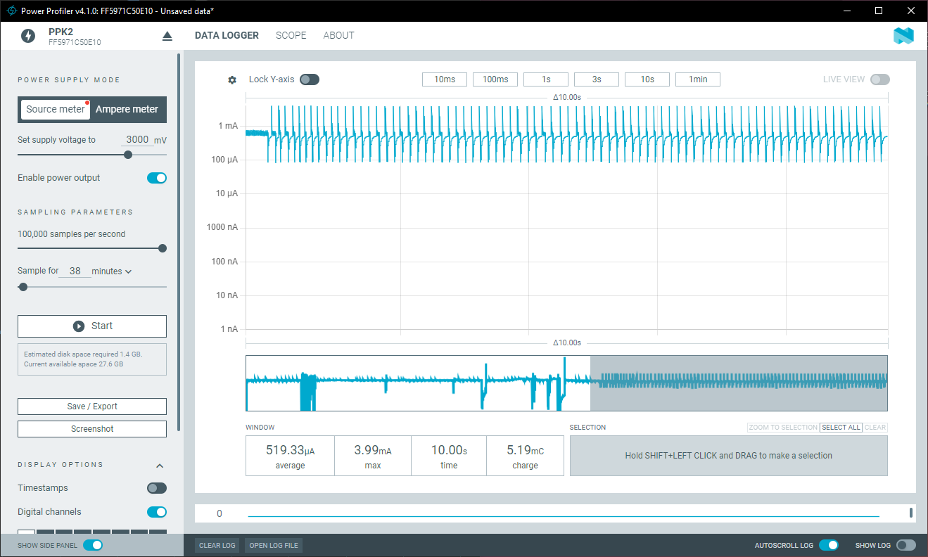
Task: Collapse the Display Options section
Action: click(x=160, y=465)
